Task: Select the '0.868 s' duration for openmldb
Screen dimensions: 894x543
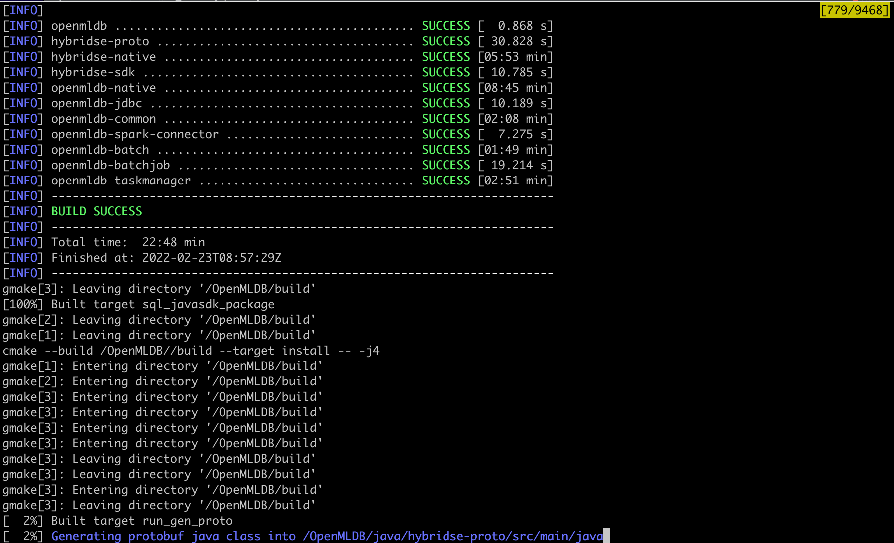Action: (522, 26)
